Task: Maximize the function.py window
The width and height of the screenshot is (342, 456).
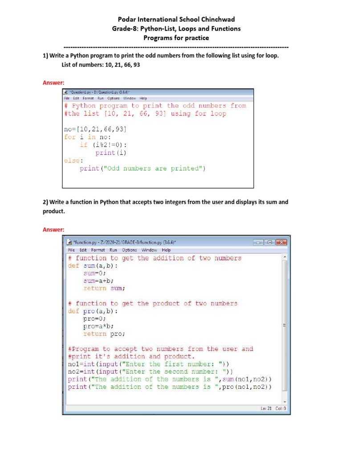Action: click(x=269, y=242)
